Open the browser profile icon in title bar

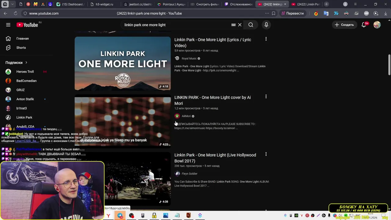tap(345, 4)
